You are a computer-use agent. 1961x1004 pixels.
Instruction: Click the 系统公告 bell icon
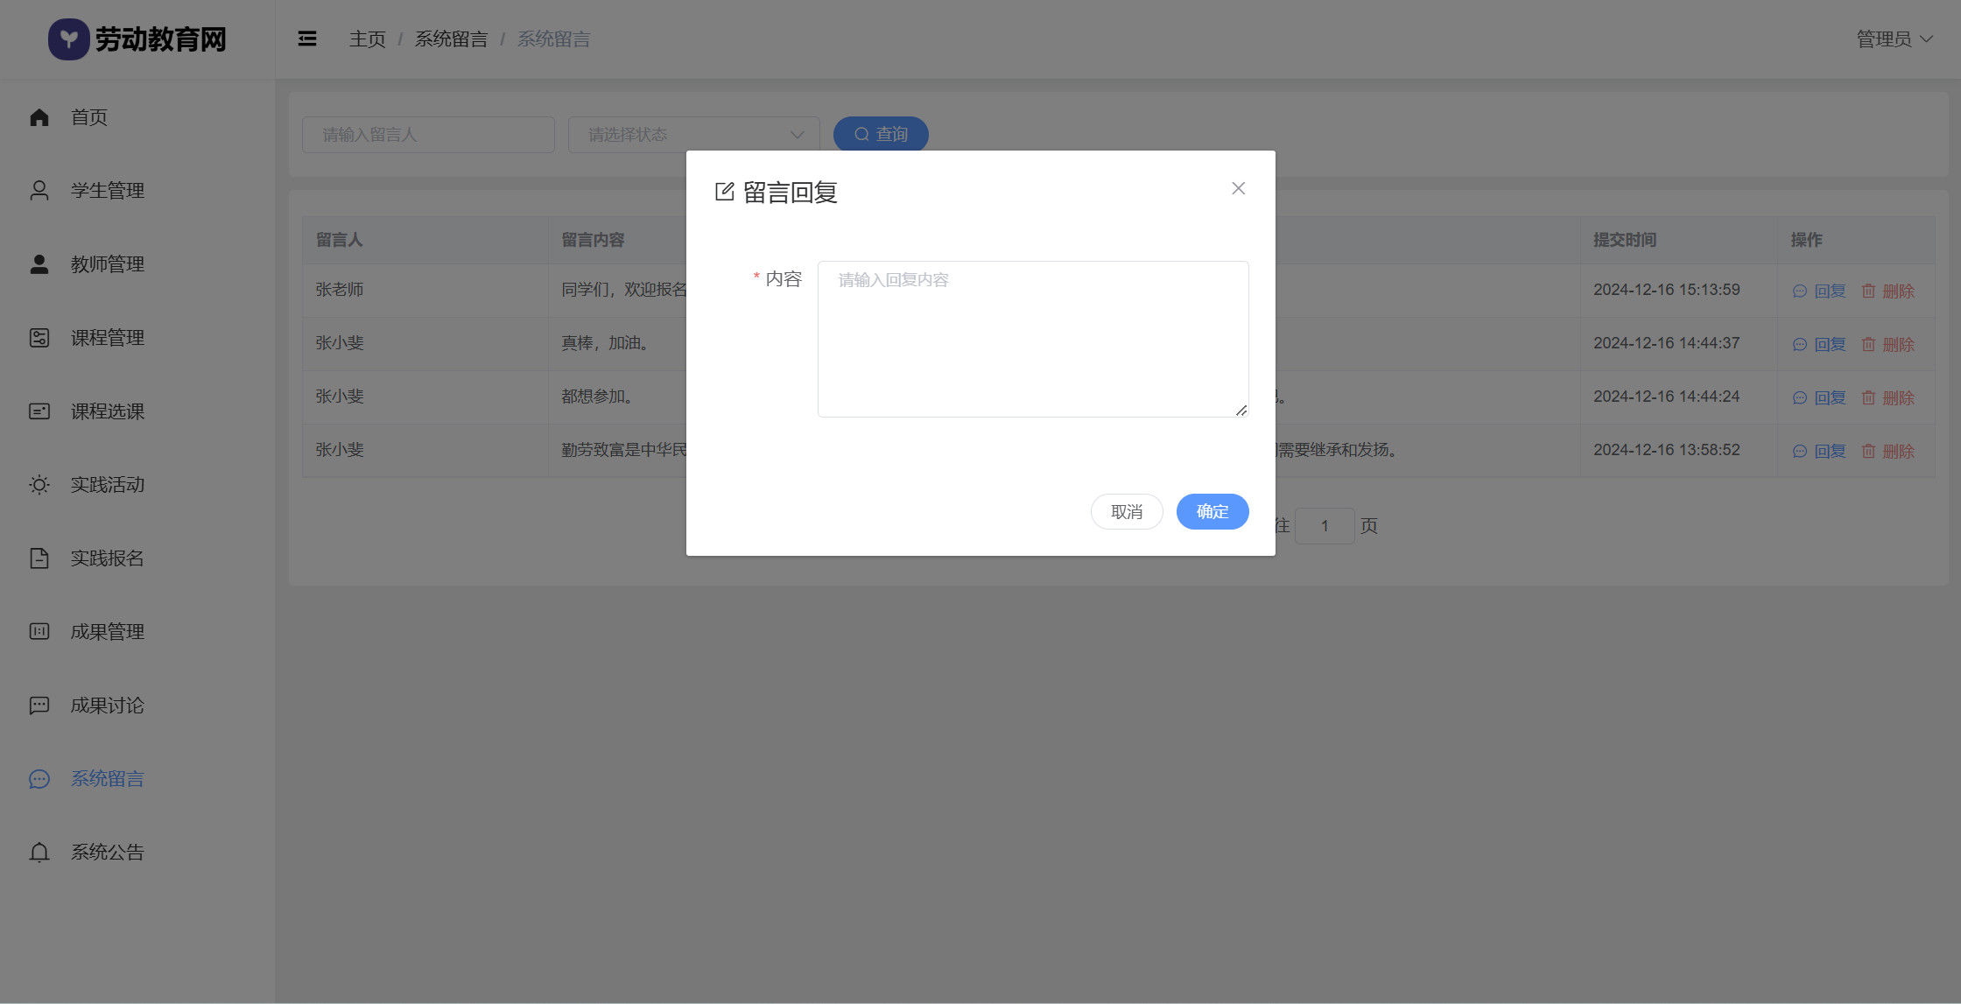pos(39,853)
